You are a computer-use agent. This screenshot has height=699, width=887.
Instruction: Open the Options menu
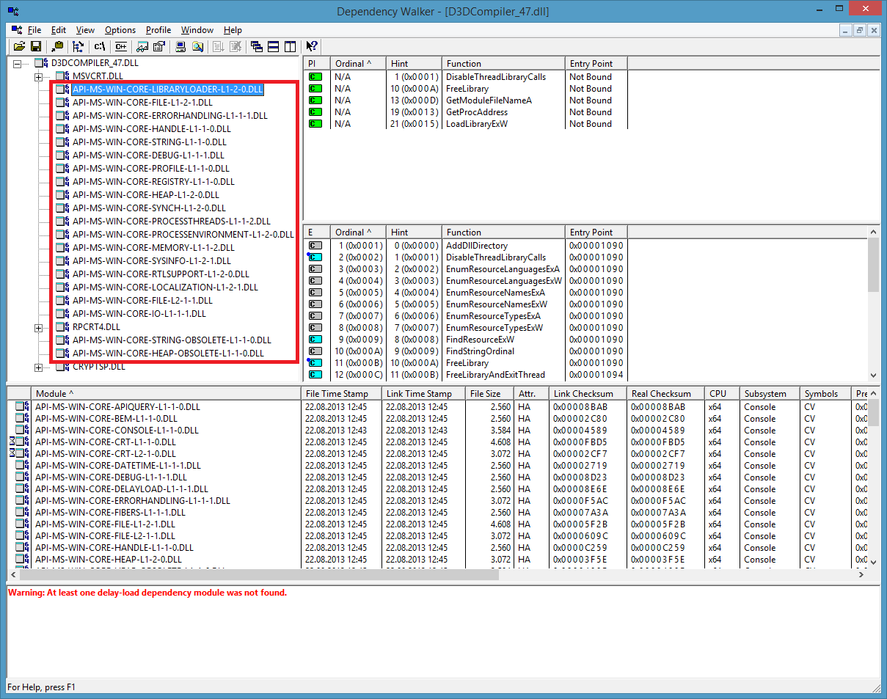120,30
